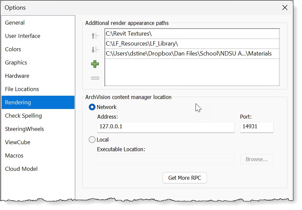Viewport: 302px width, 210px height.
Task: Switch to User Interface options
Action: coord(22,36)
